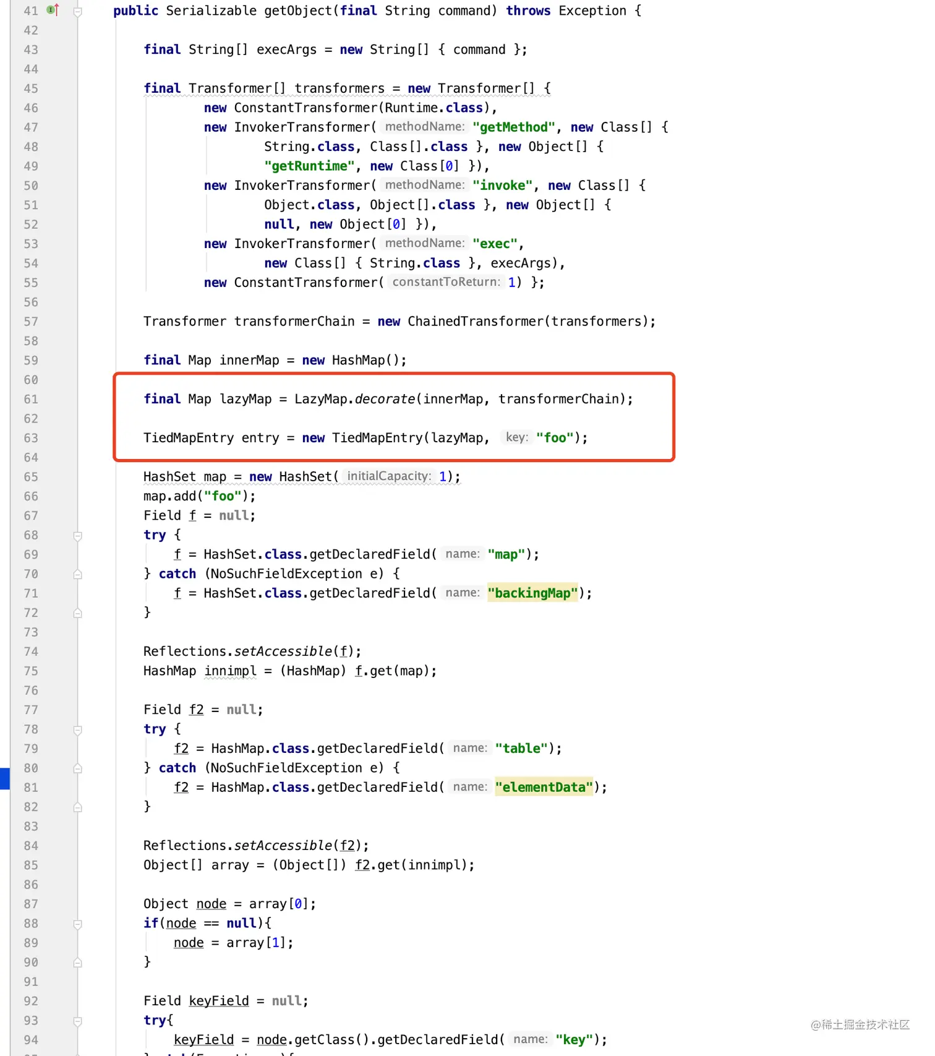Click the "map" string on line 69
The height and width of the screenshot is (1056, 935).
tap(506, 554)
